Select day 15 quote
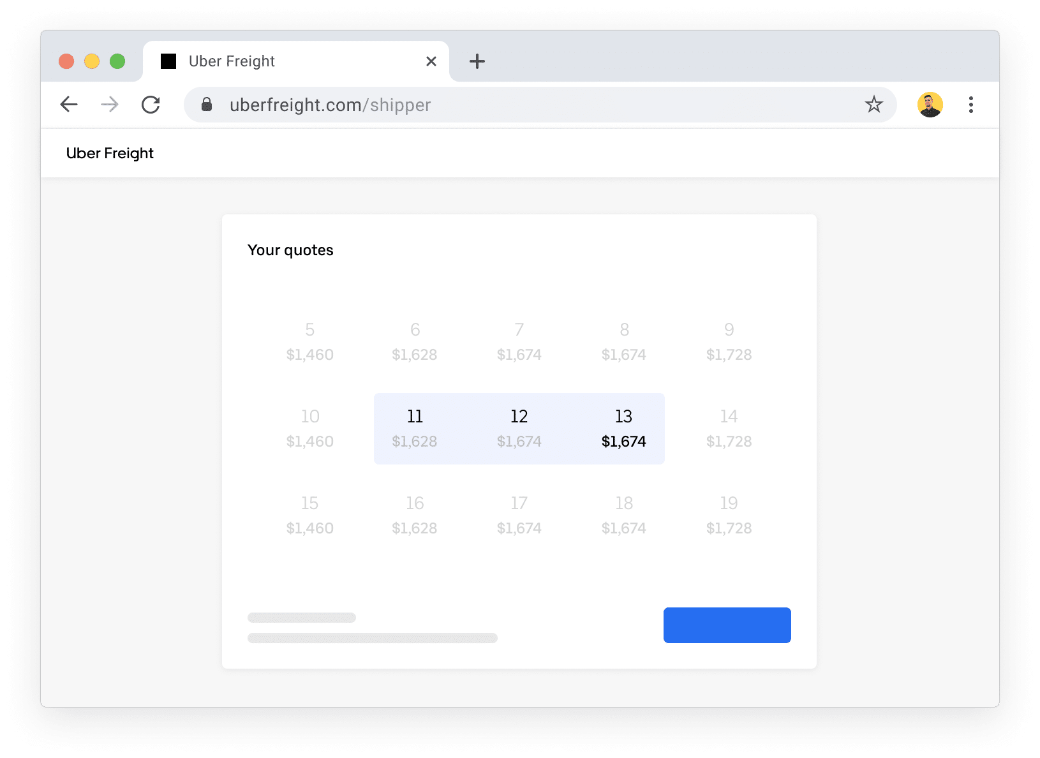Image resolution: width=1040 pixels, height=758 pixels. click(x=310, y=516)
